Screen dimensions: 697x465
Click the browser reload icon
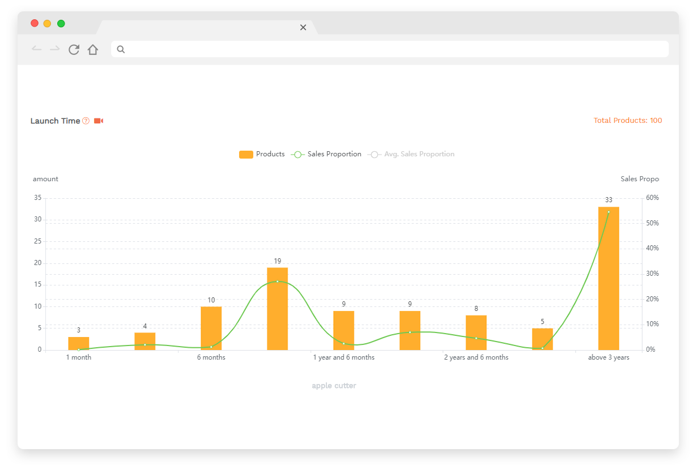point(74,49)
